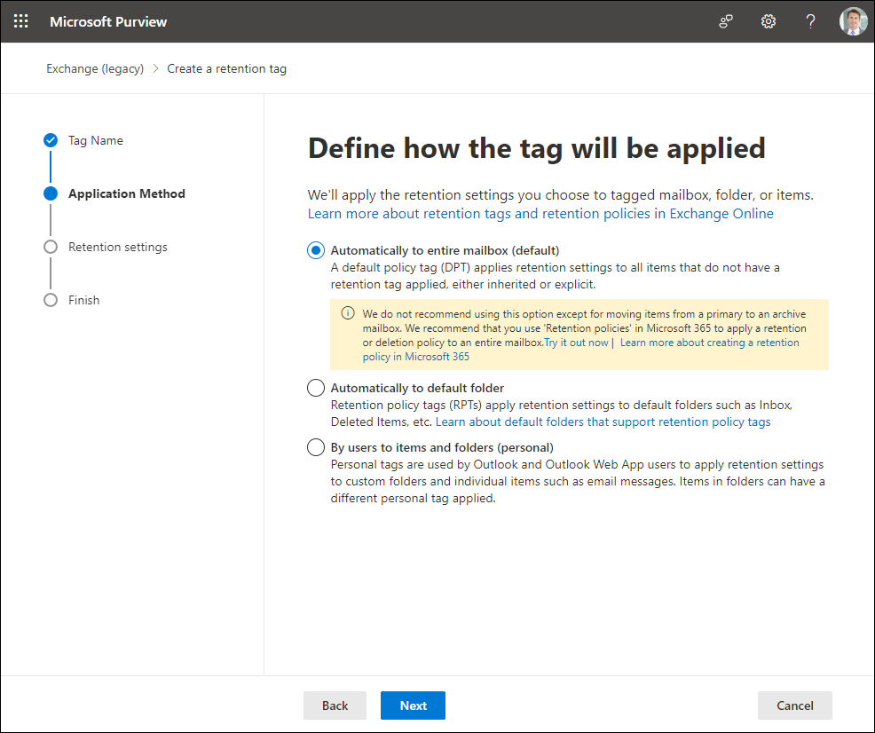This screenshot has height=733, width=875.
Task: Open Learn about default folders link
Action: [x=603, y=422]
